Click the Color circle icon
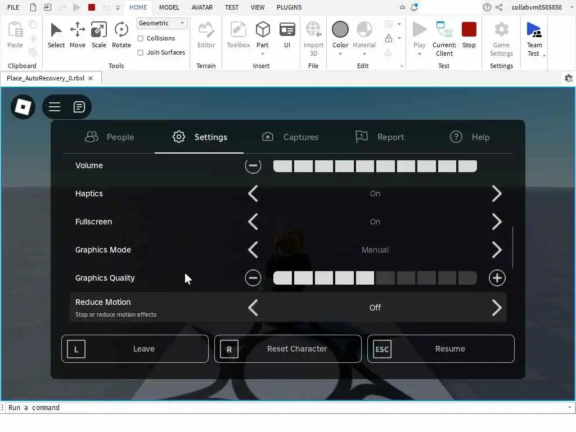Viewport: 576px width, 432px height. tap(340, 29)
